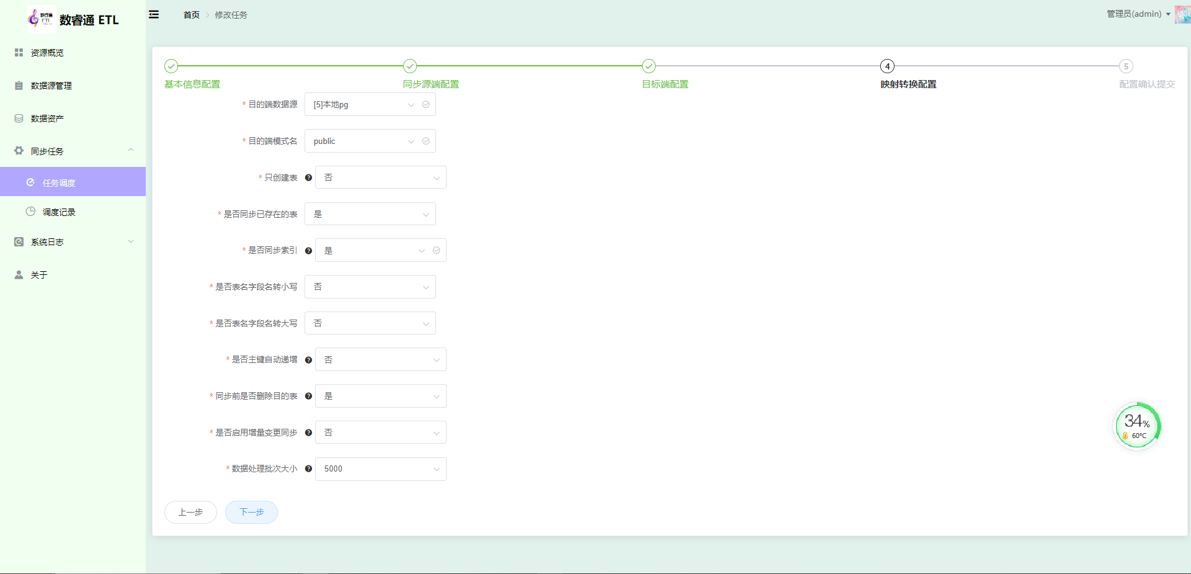Open the 只创建表 dropdown
This screenshot has width=1191, height=574.
[380, 177]
